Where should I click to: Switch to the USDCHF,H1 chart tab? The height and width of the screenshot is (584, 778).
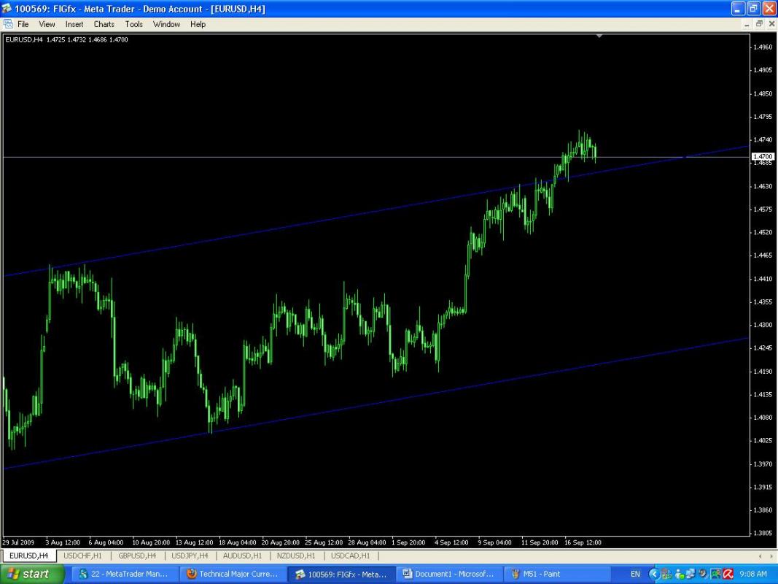pyautogui.click(x=82, y=556)
